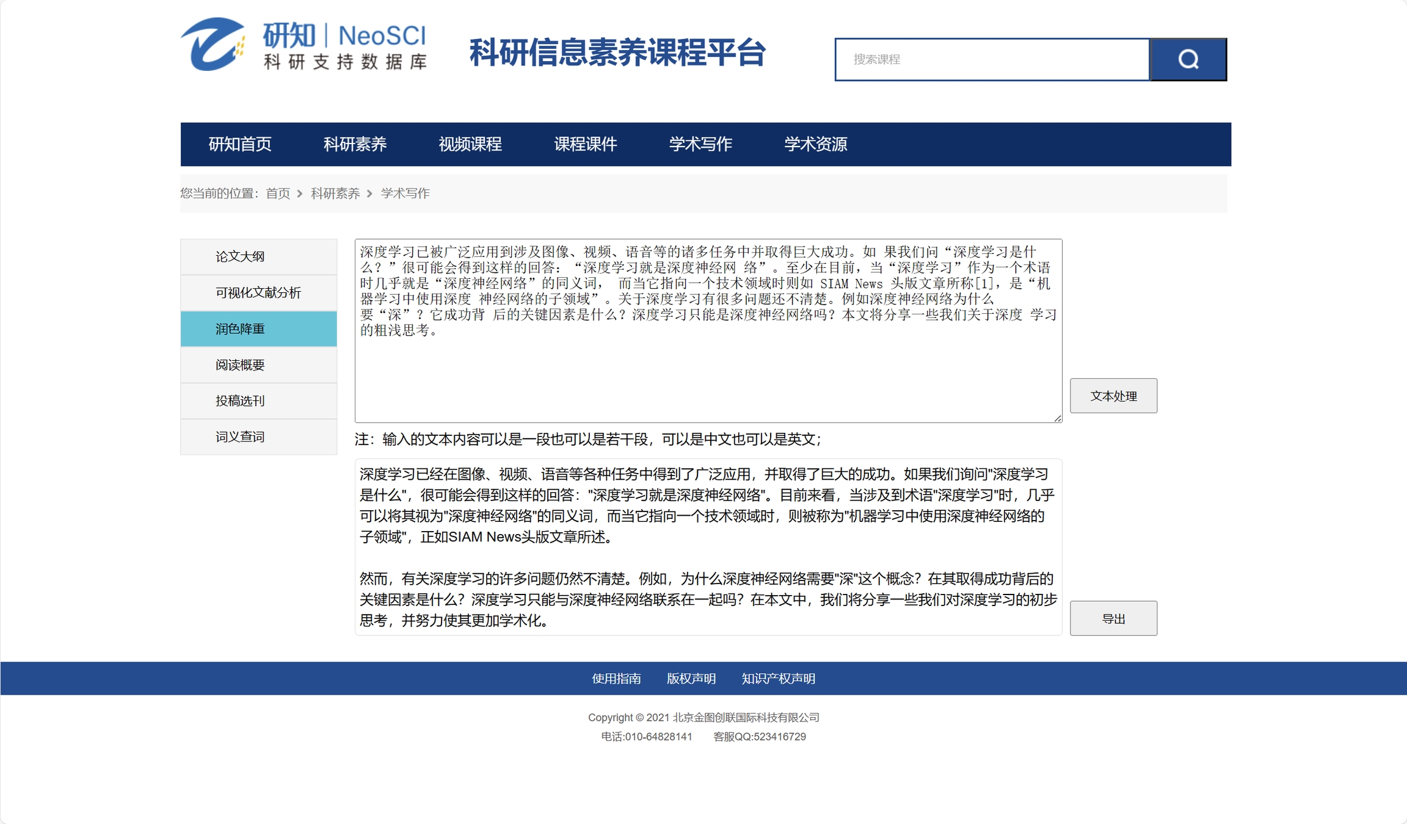This screenshot has width=1407, height=824.
Task: Open the 视频课程 navigation tab
Action: click(470, 144)
